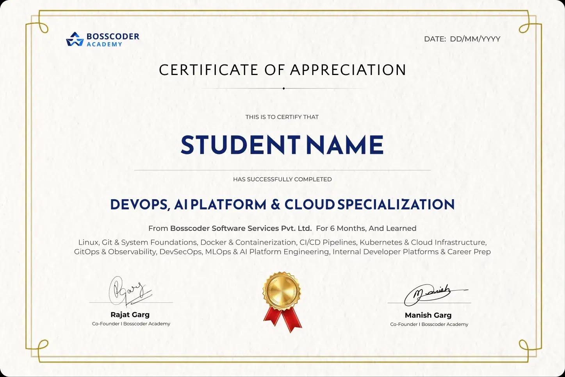Screen dimensions: 565x377
Task: Click the "For 6 Months, And Learned" text
Action: (366, 228)
